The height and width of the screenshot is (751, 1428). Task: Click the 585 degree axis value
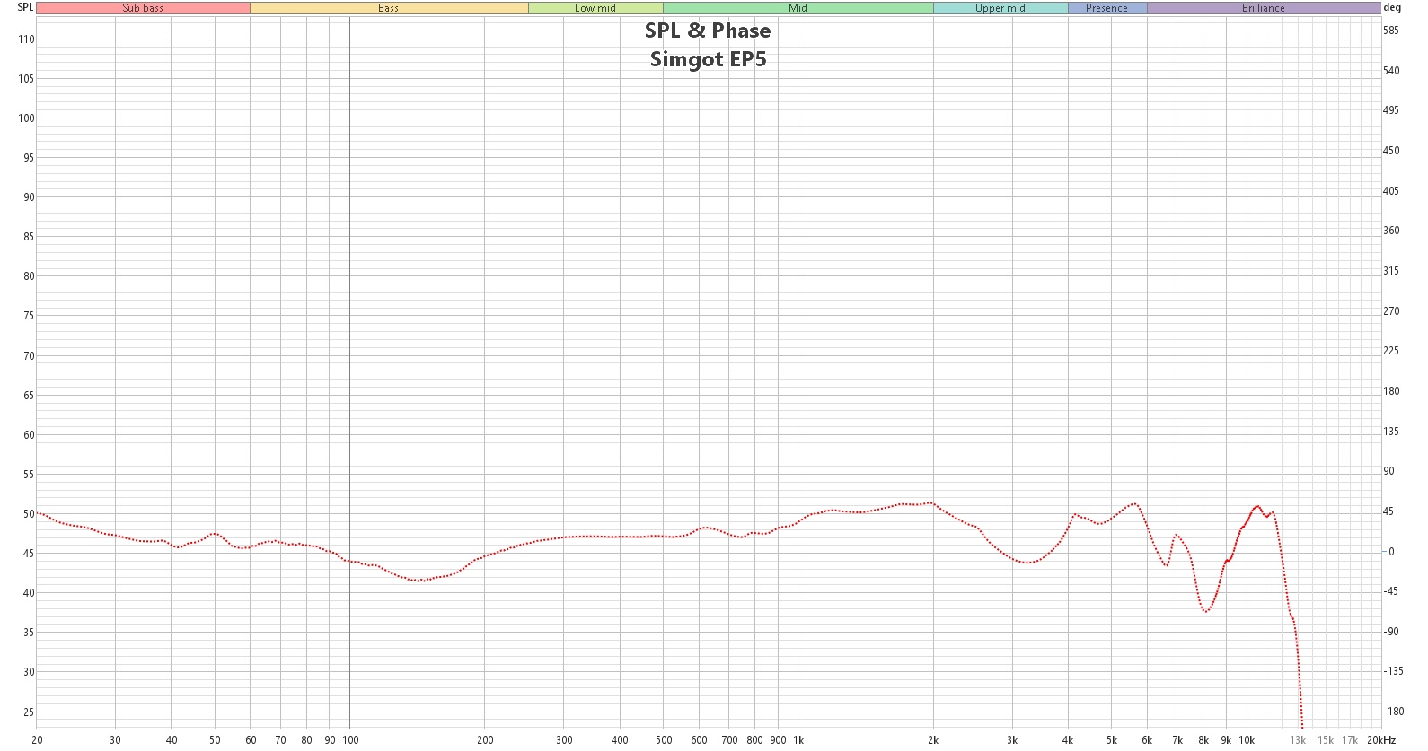[x=1391, y=31]
